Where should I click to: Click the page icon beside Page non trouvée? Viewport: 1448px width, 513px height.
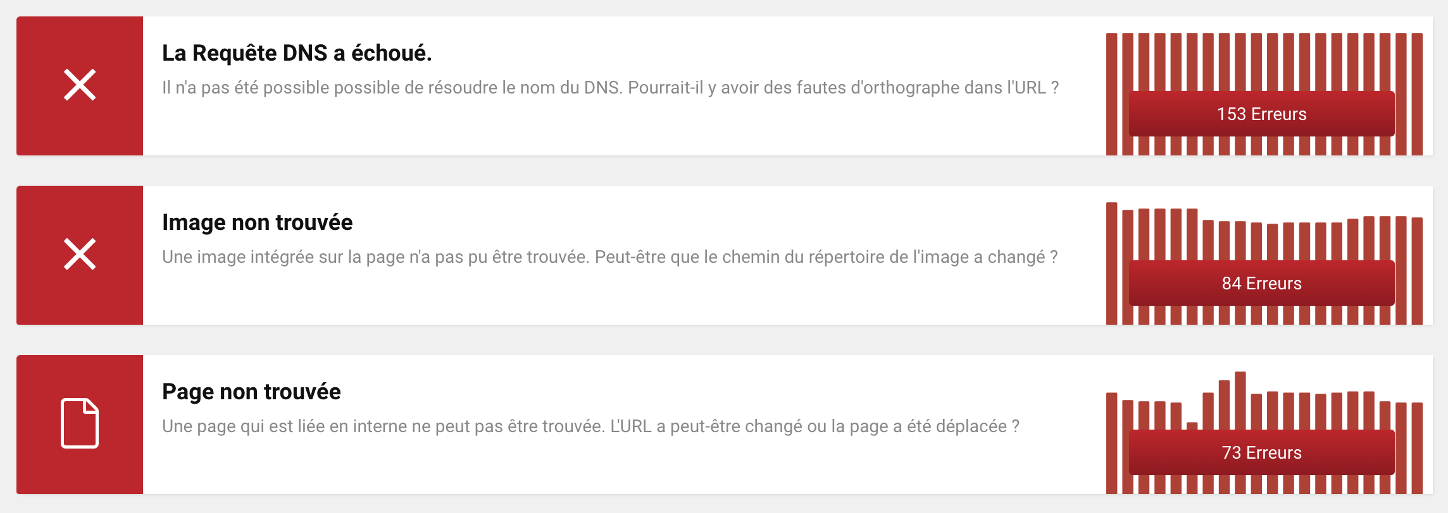80,423
